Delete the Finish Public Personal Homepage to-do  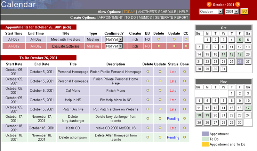tap(148, 72)
